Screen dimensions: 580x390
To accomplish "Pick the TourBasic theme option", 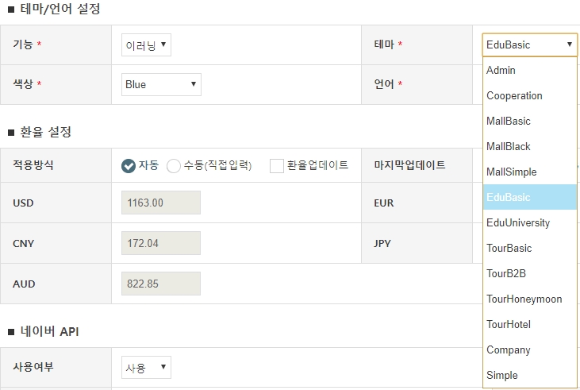I will 530,248.
